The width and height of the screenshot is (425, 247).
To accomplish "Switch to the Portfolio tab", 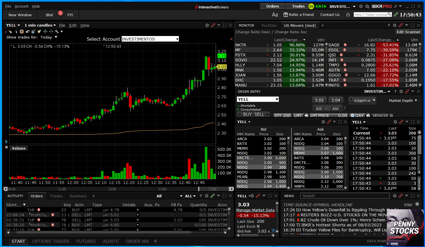I will [x=269, y=25].
